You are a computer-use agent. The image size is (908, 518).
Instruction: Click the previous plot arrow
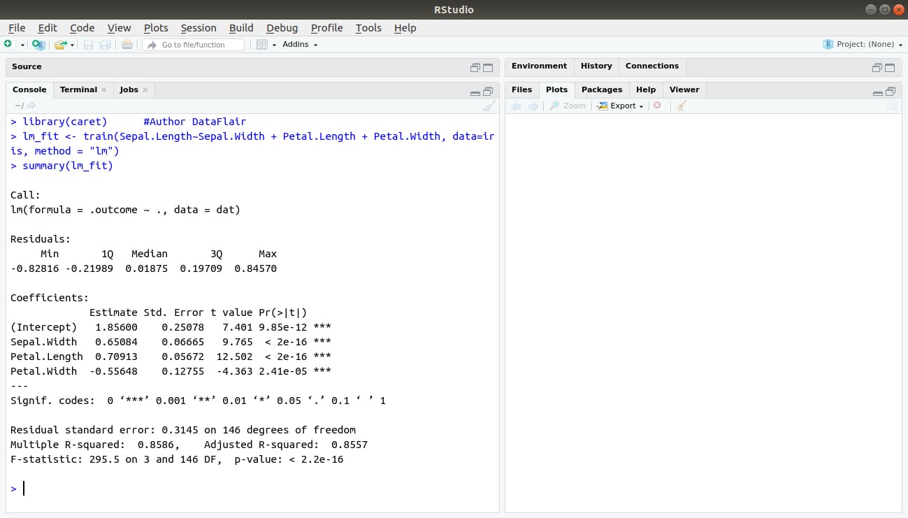click(516, 106)
